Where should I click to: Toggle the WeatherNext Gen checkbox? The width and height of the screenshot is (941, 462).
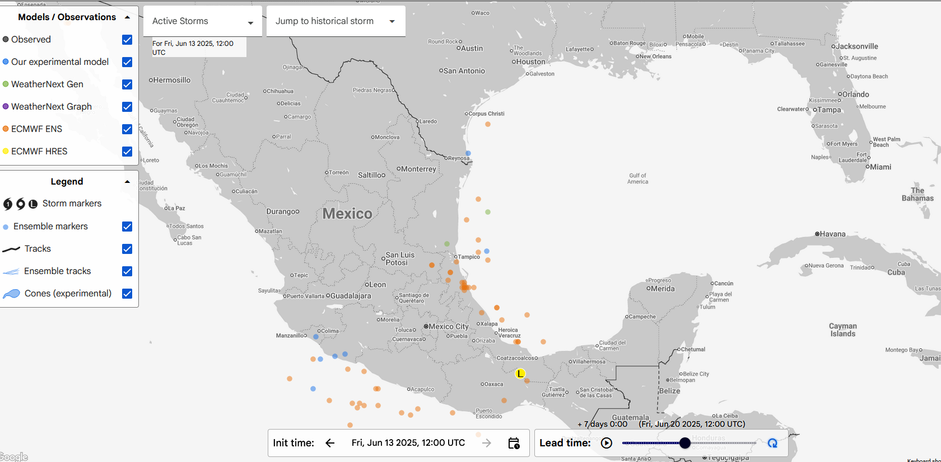click(127, 84)
